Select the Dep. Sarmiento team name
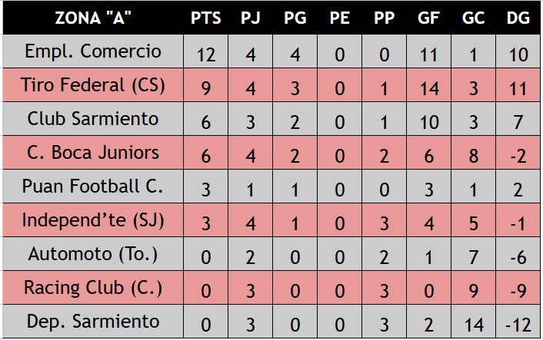The image size is (543, 340). (93, 322)
